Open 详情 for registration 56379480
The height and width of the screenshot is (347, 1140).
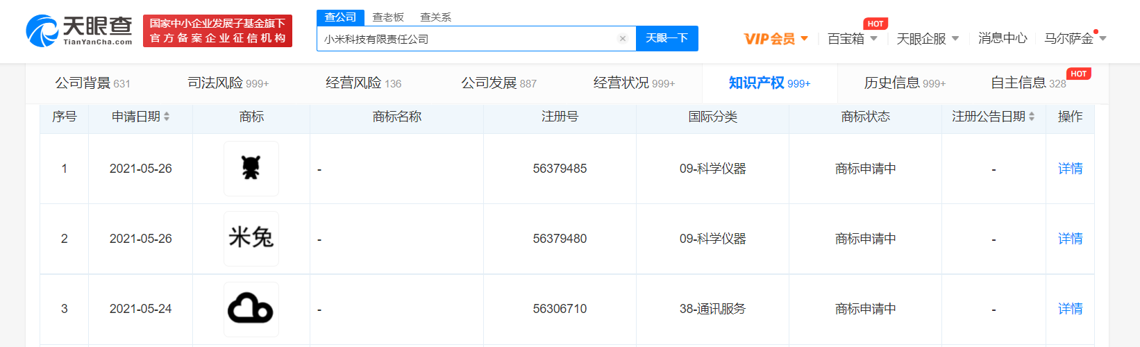tap(1070, 239)
